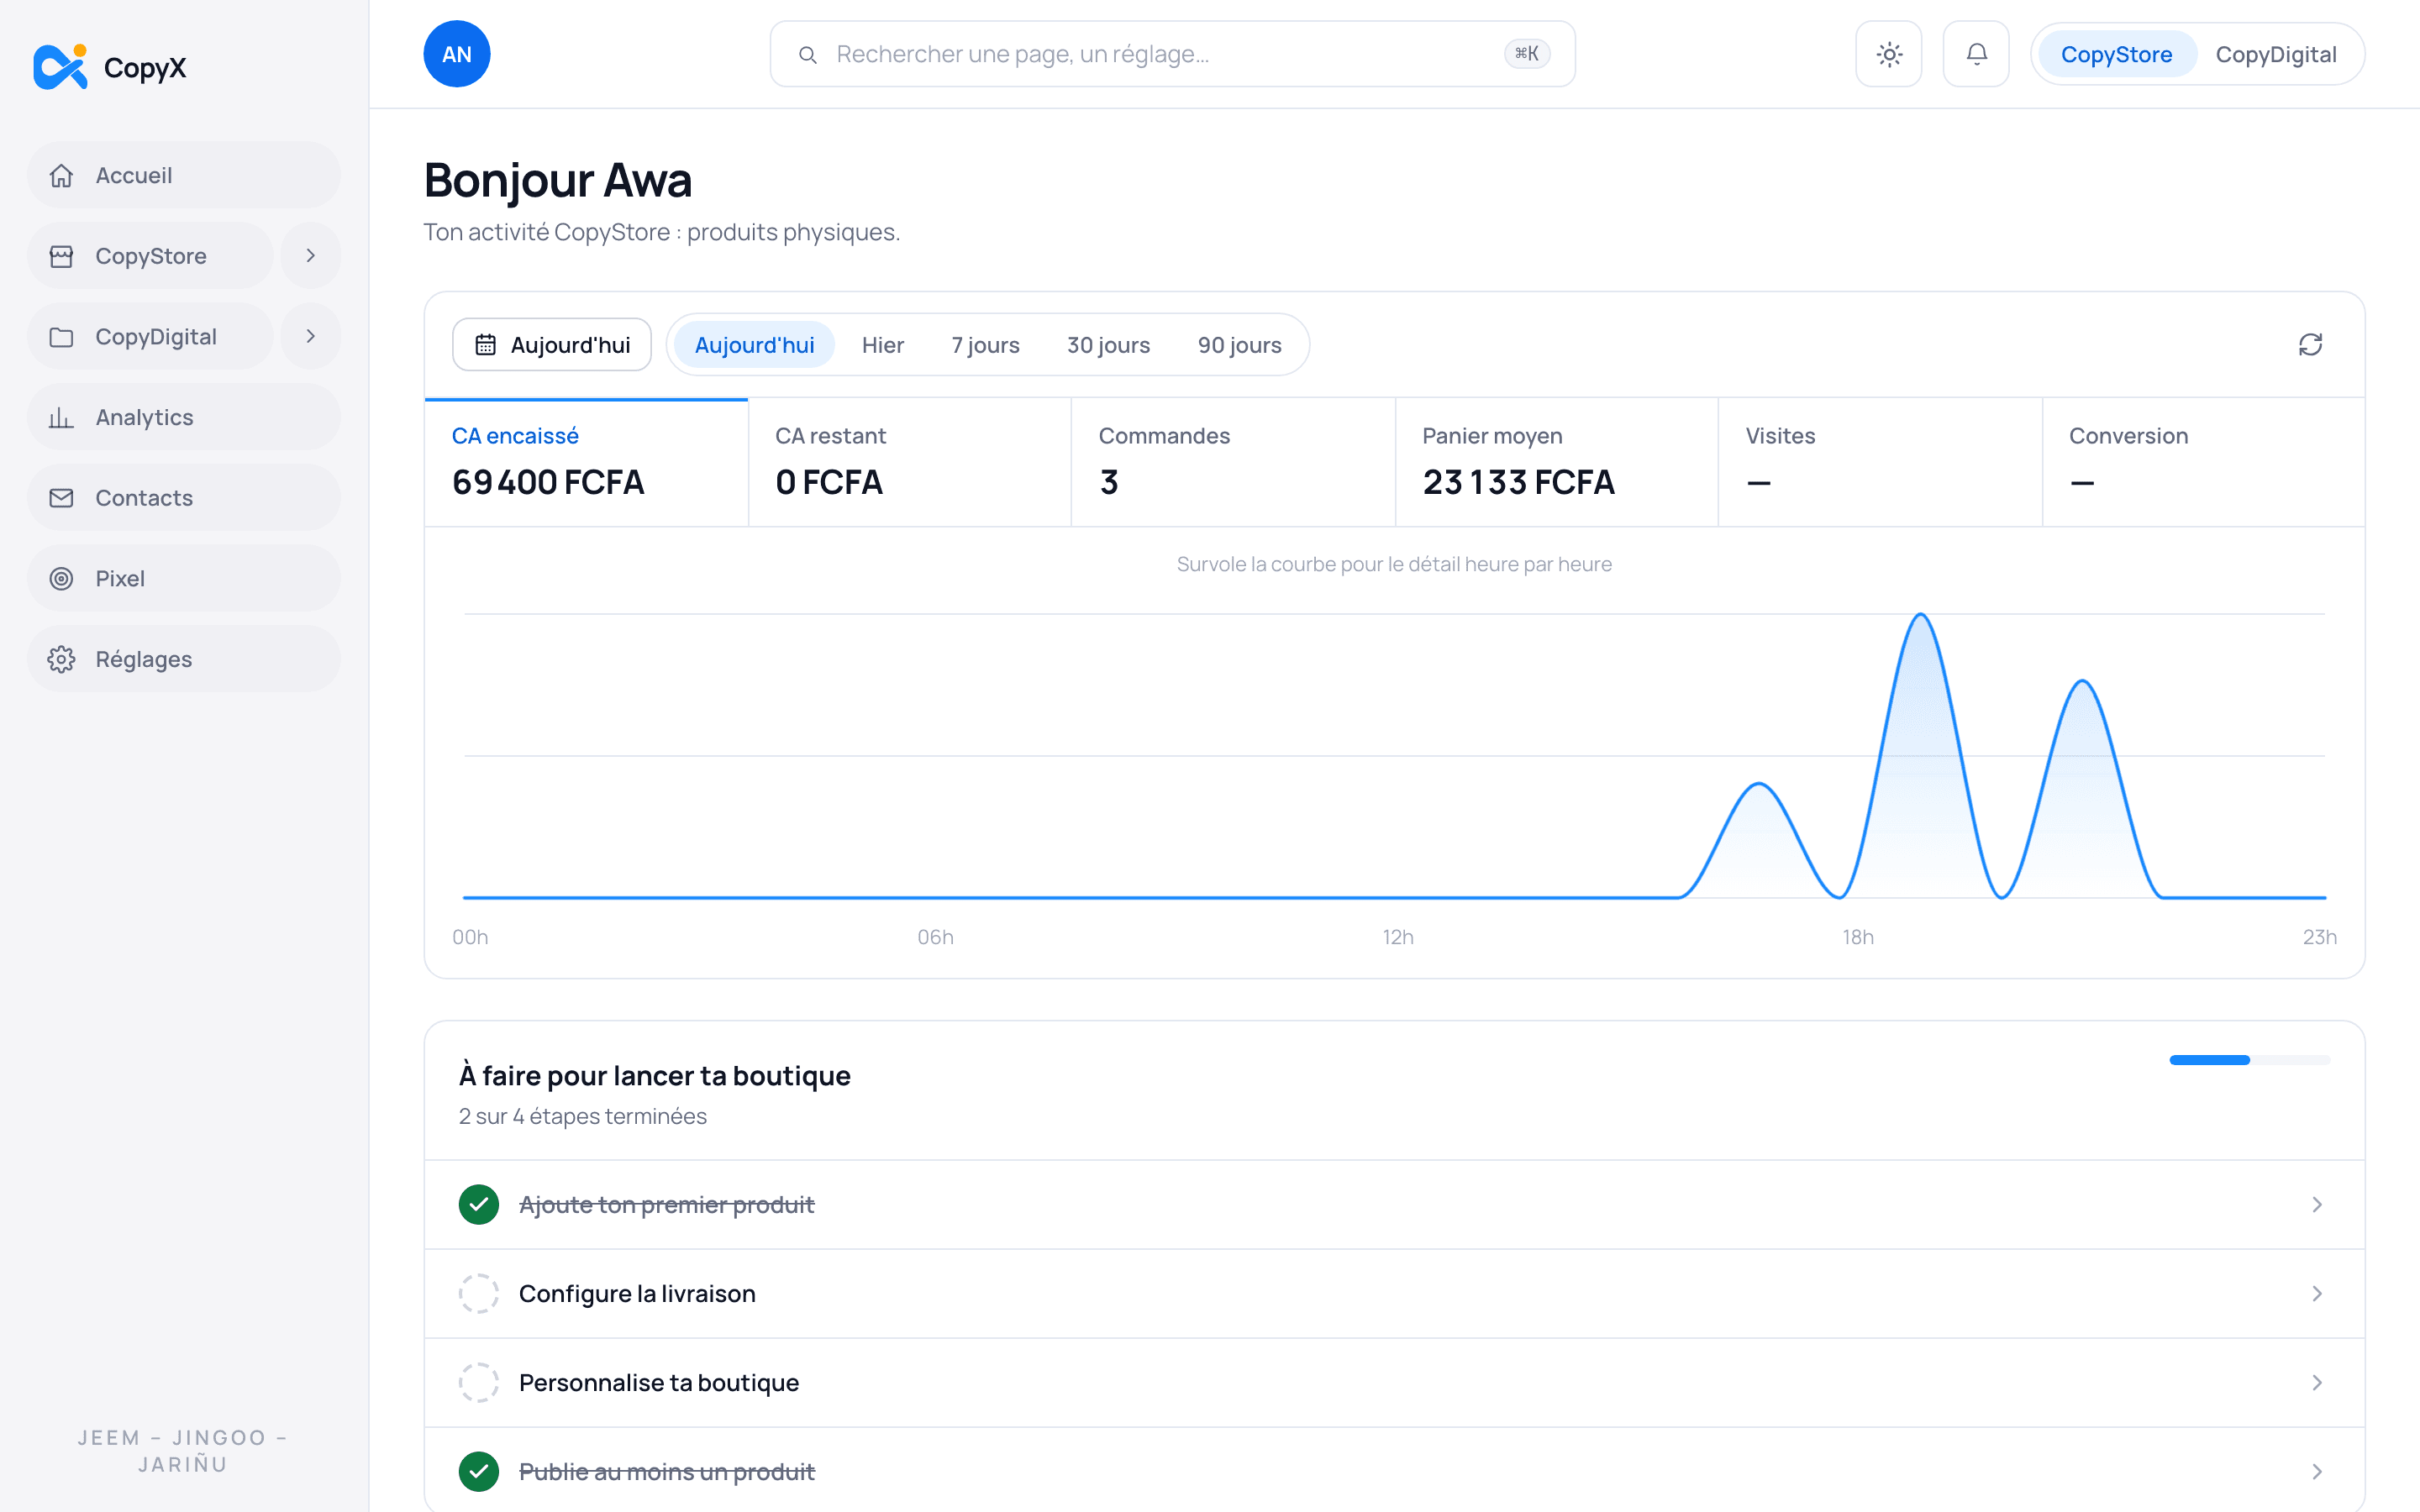Click the CopyX logo icon
The image size is (2420, 1512).
[60, 67]
